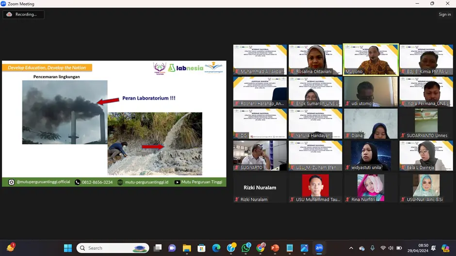Select udi utomo's video tile
Screen dimensions: 456x256
click(371, 92)
